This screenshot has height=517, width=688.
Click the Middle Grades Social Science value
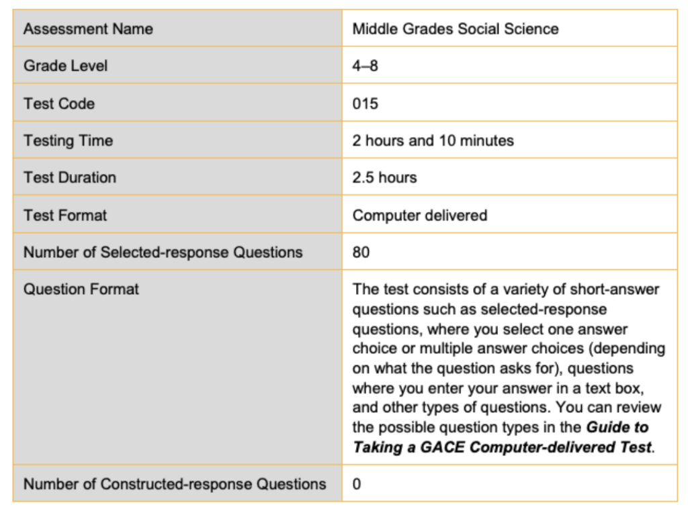click(456, 29)
